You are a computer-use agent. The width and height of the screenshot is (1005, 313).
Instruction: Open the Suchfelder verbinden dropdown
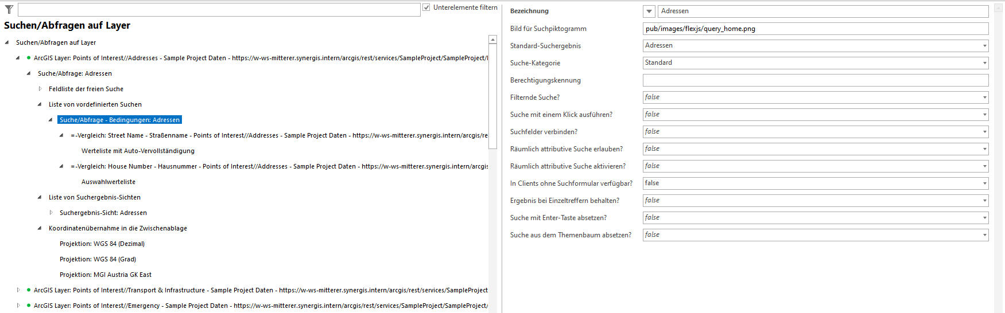point(984,132)
